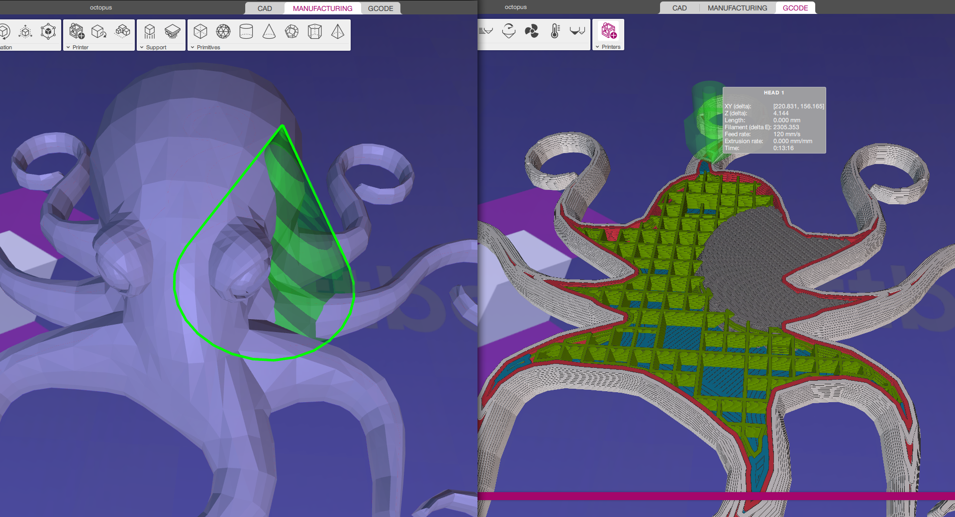Insert a cylinder primitive

click(x=246, y=31)
